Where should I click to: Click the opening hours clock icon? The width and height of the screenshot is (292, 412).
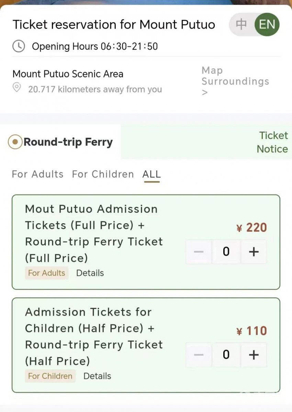(x=19, y=46)
